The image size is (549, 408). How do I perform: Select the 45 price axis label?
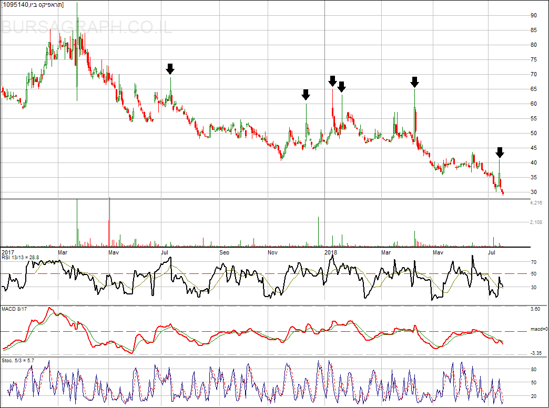(534, 148)
